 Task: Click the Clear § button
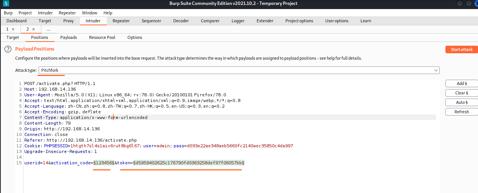pyautogui.click(x=462, y=93)
